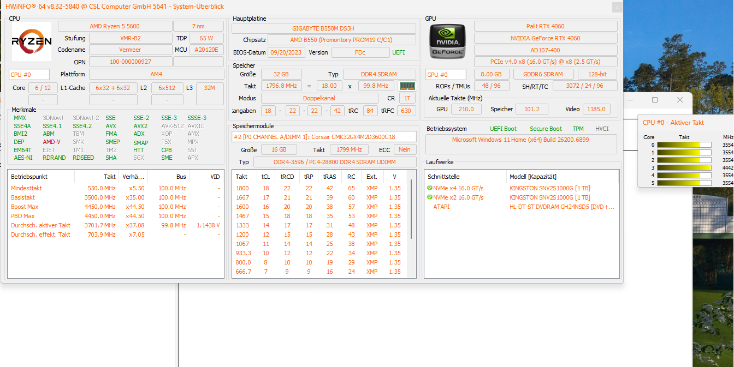Screen dimensions: 734x367
Task: Click the PCIe v4.0 x8 interface field
Action: (x=546, y=62)
